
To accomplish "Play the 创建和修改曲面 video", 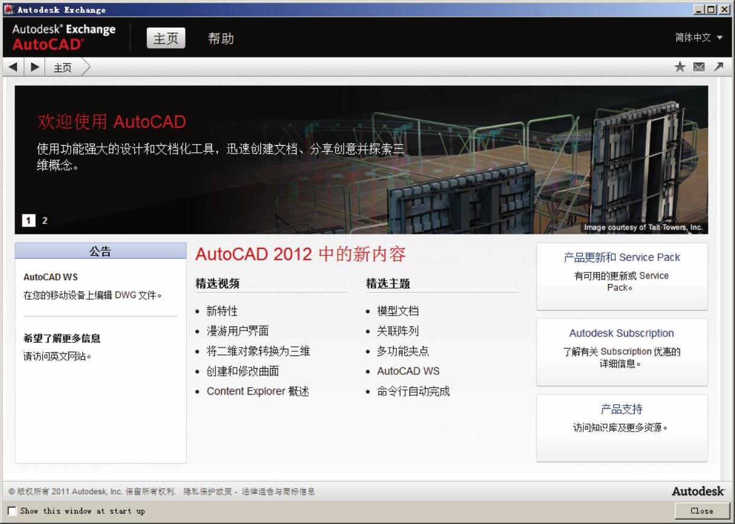I will coord(243,372).
